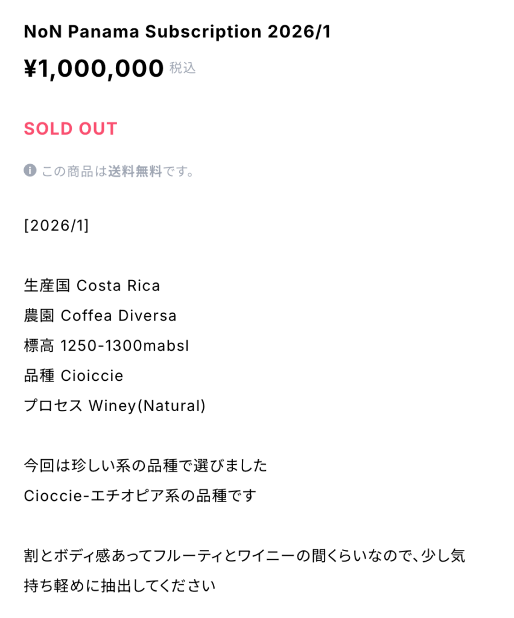This screenshot has width=514, height=618.
Task: Click the 税込 tax-included label
Action: pyautogui.click(x=182, y=68)
